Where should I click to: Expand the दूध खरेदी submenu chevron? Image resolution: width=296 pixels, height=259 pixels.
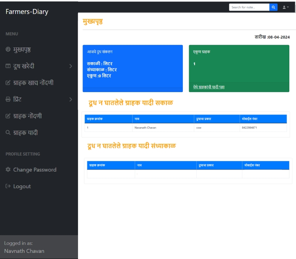coord(71,66)
